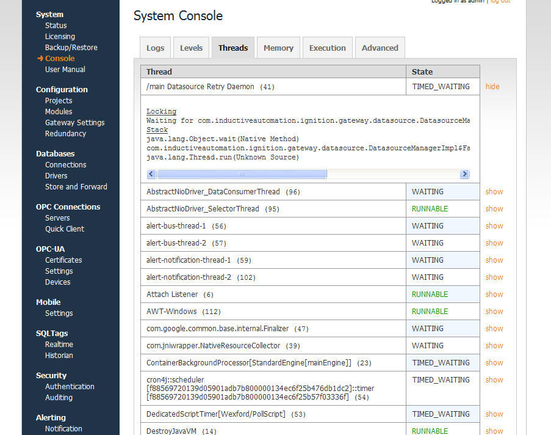Click RUNNABLE state of Attach Listener

pos(430,294)
